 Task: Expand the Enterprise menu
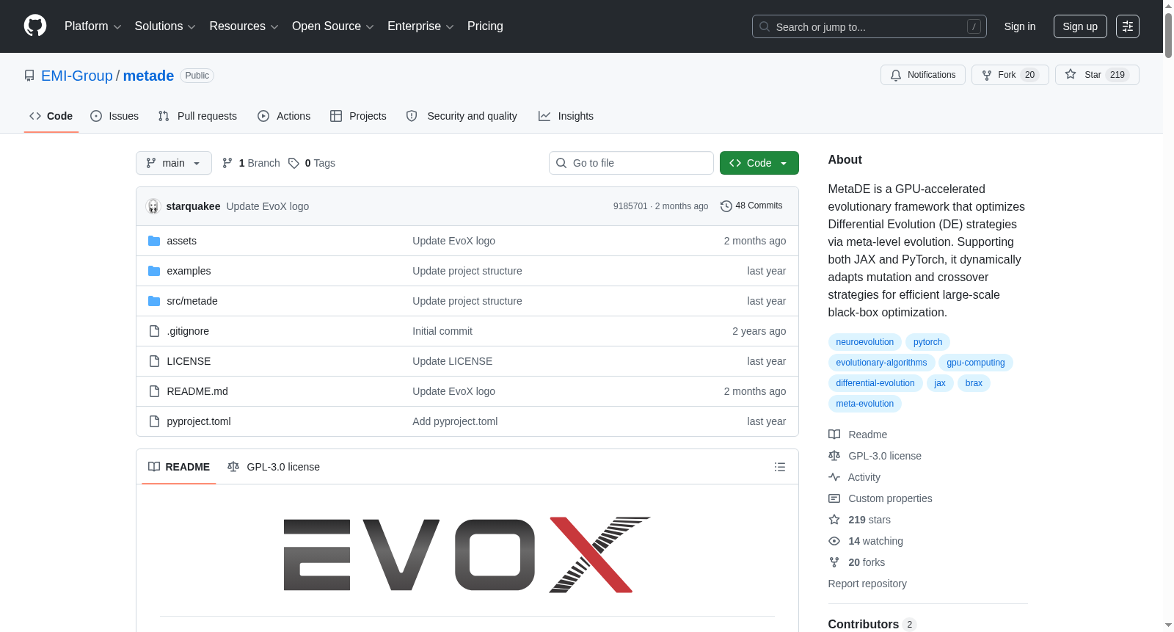420,26
